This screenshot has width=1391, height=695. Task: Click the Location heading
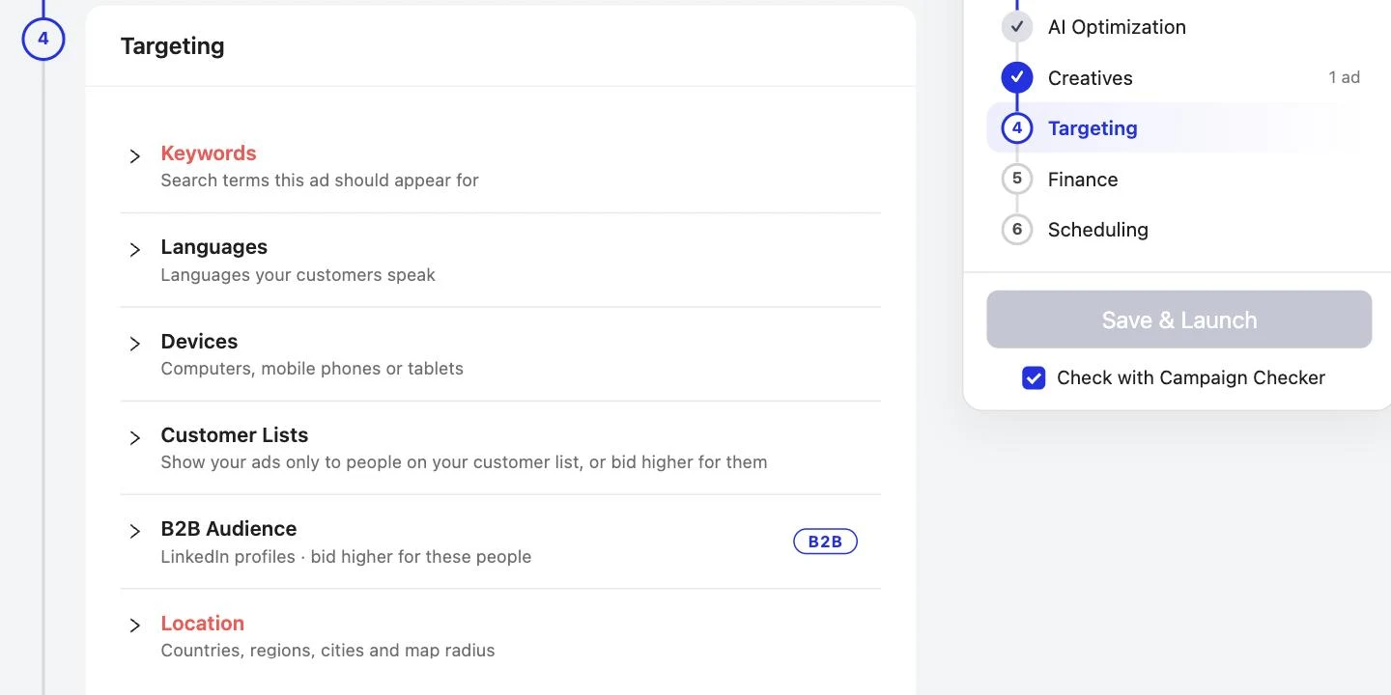(203, 624)
